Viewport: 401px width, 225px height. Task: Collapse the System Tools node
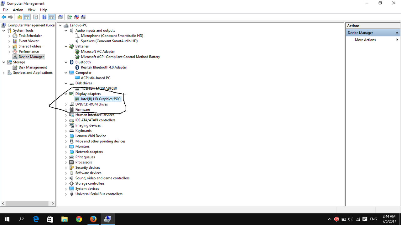pos(4,31)
